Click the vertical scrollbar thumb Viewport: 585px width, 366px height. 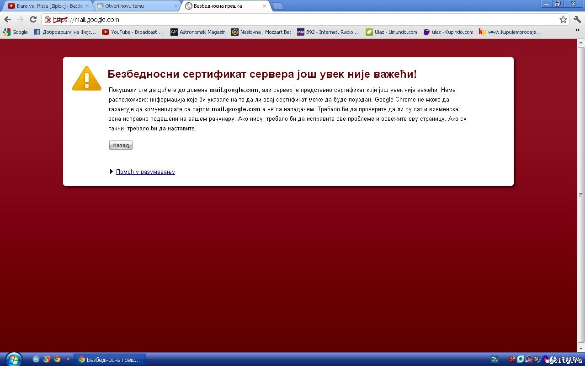[x=581, y=194]
